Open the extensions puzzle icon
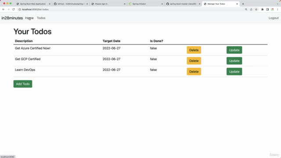Image resolution: width=281 pixels, height=158 pixels. point(263,9)
